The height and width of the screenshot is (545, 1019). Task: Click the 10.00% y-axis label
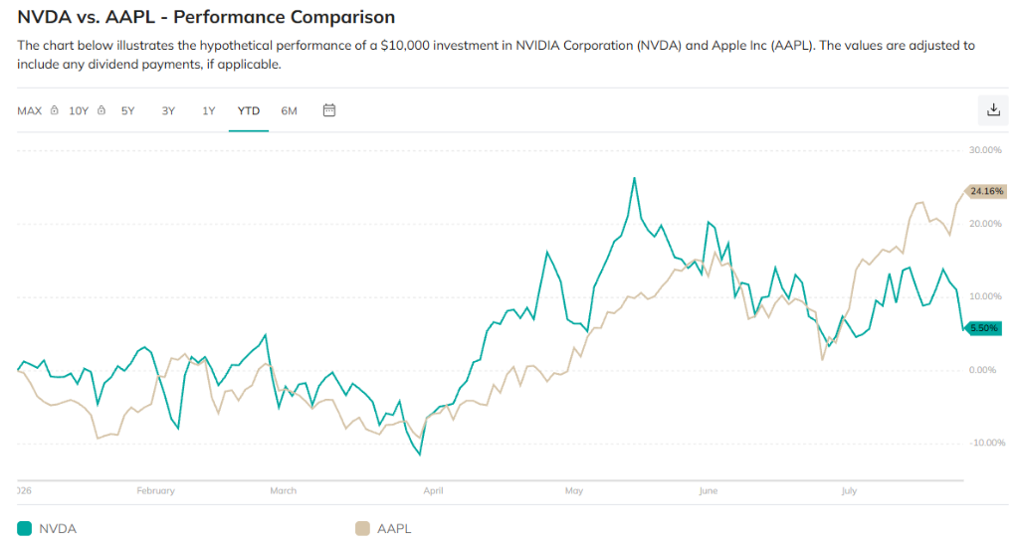coord(985,296)
